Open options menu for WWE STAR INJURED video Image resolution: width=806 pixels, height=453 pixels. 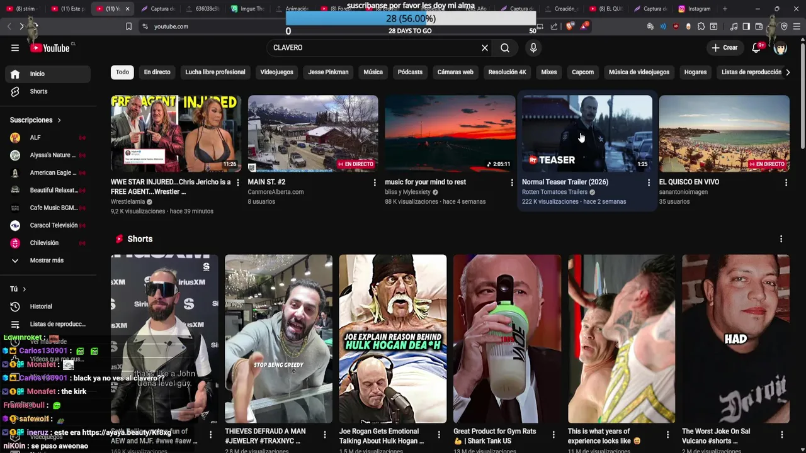(x=238, y=182)
